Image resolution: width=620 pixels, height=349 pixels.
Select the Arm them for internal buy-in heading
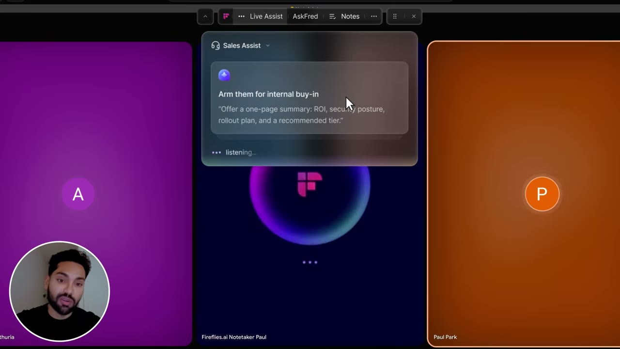point(268,94)
